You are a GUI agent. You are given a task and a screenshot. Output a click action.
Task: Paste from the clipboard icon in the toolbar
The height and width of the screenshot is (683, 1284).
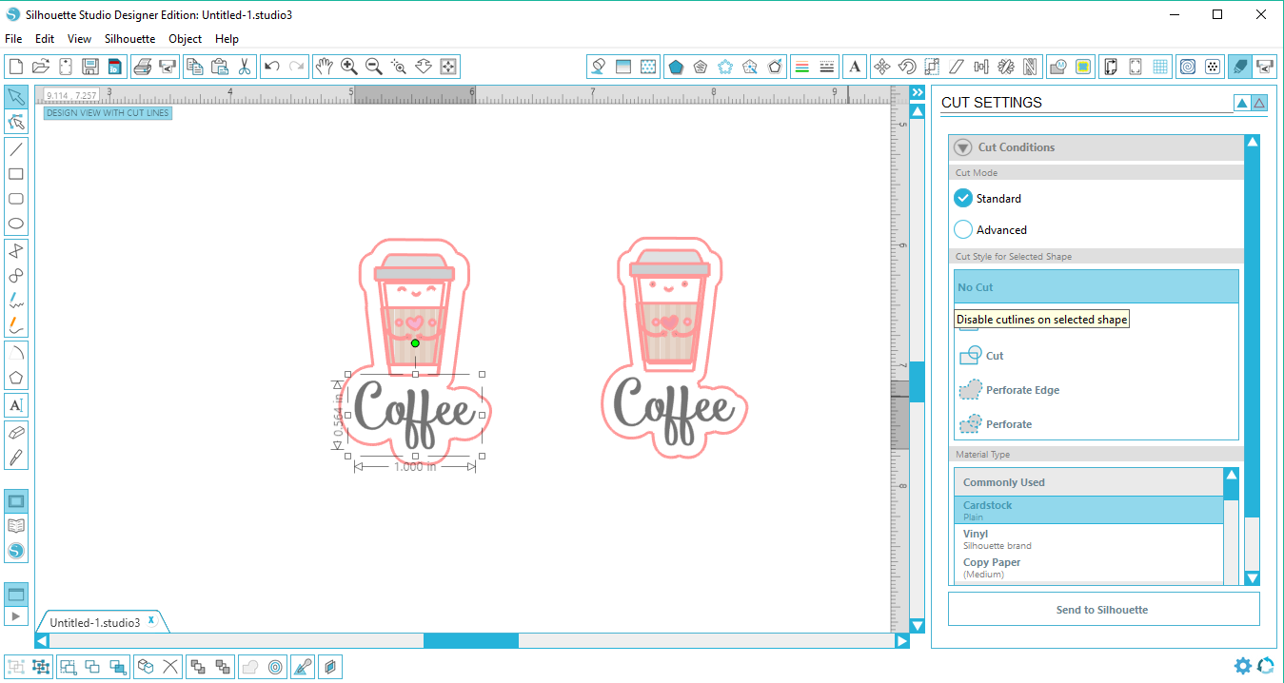[219, 67]
